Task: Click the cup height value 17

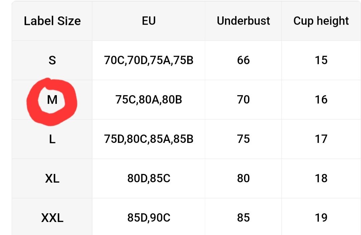Action: tap(321, 139)
